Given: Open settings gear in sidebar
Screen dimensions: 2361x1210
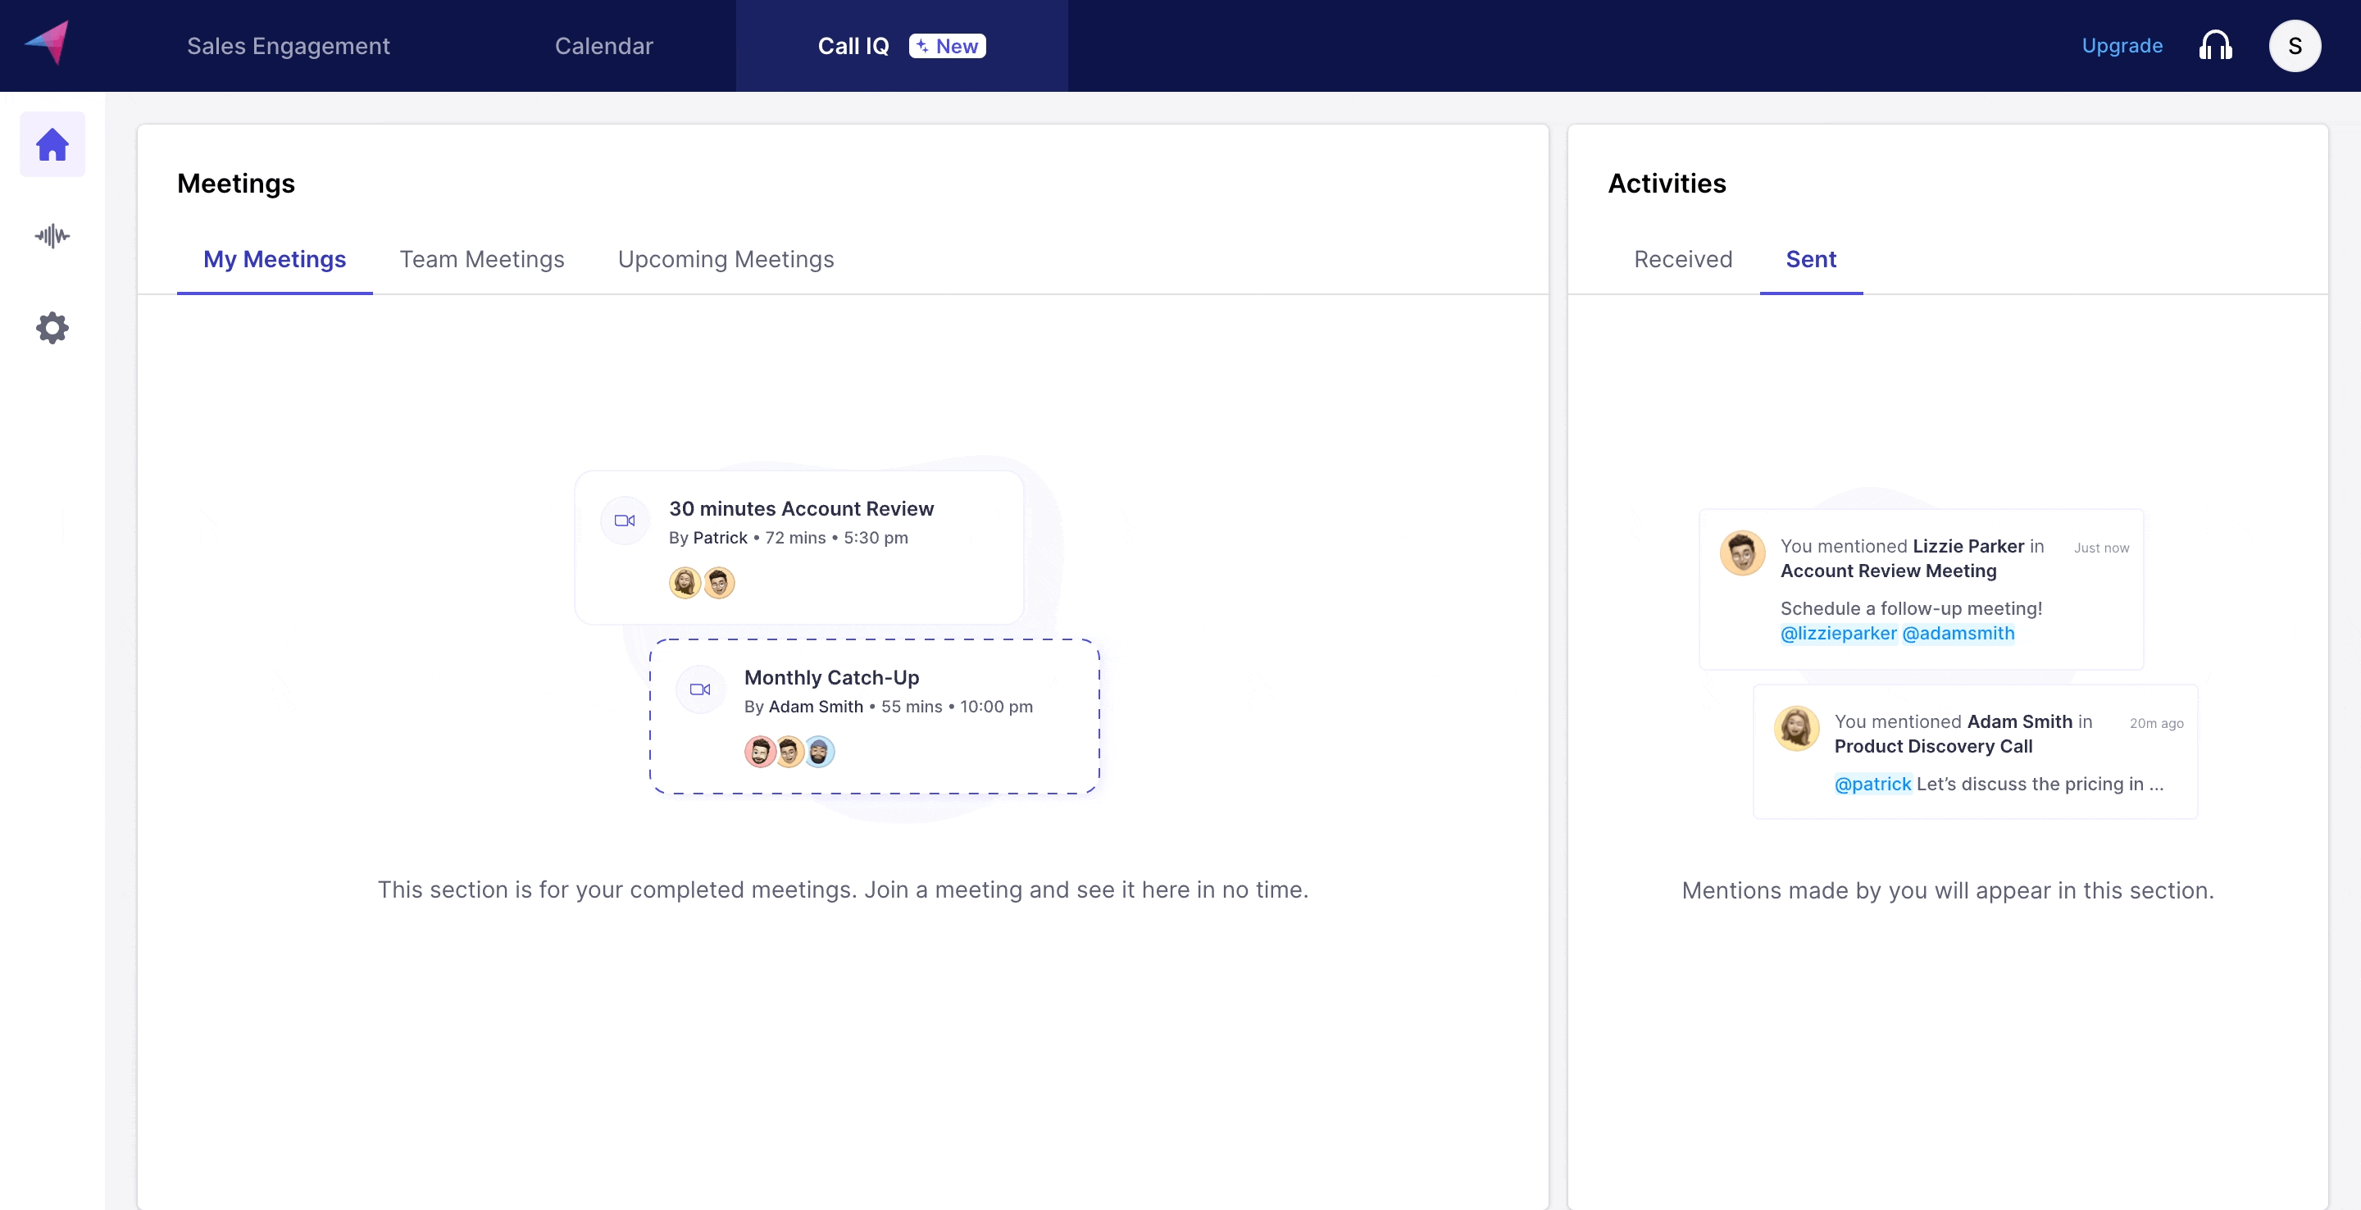Looking at the screenshot, I should (x=52, y=327).
